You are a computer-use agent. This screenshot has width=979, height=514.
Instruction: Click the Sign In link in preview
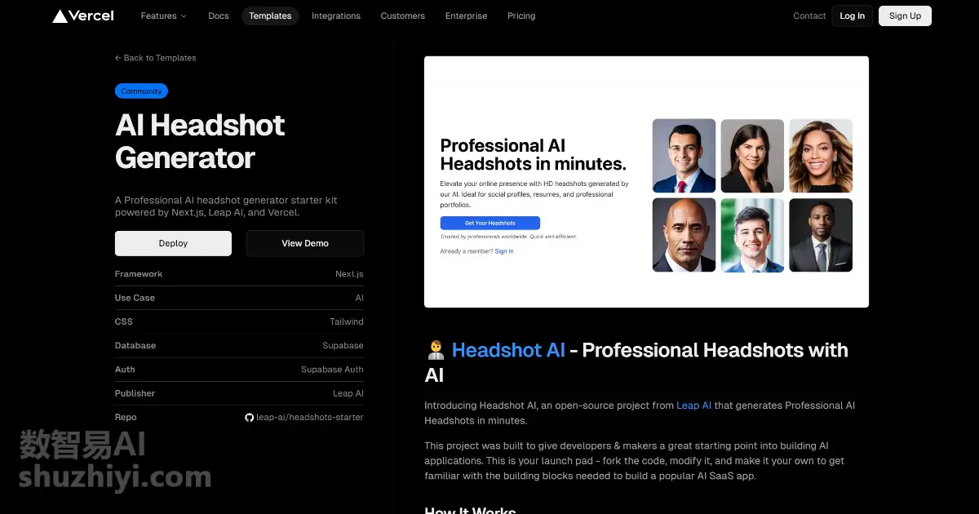point(504,251)
